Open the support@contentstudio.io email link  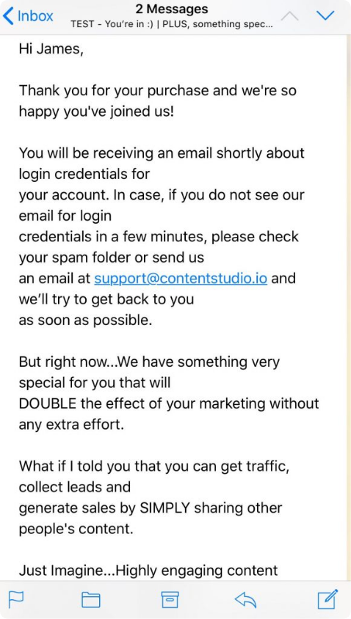click(x=181, y=278)
